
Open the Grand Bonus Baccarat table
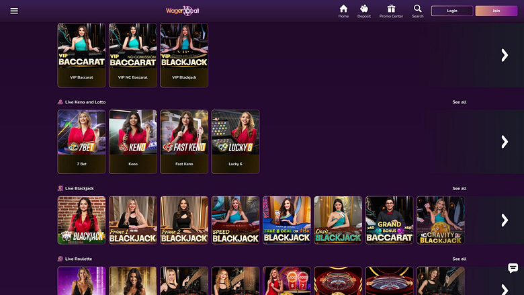click(390, 220)
